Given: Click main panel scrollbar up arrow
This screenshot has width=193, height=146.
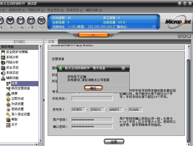Looking at the screenshot, I should [x=189, y=47].
